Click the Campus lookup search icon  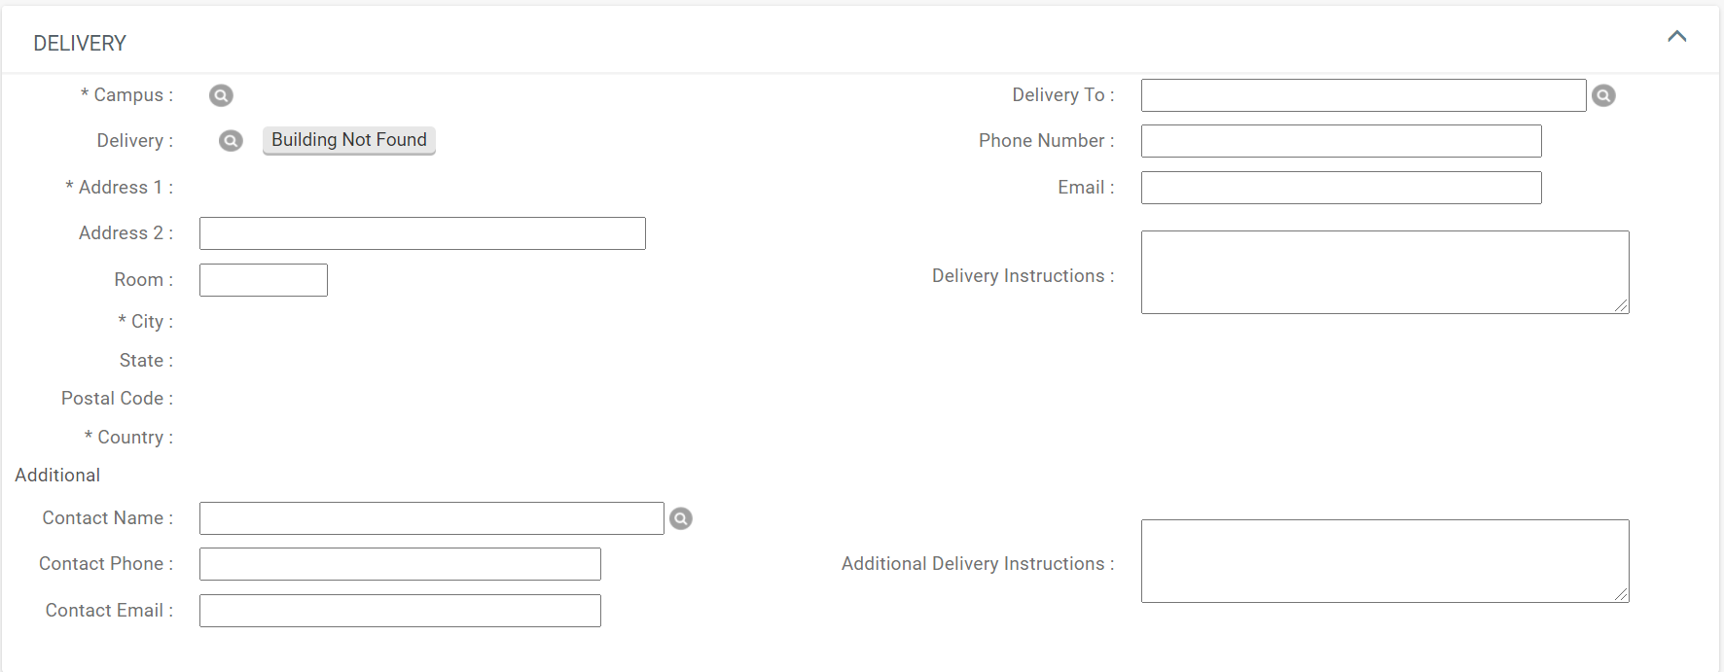221,95
